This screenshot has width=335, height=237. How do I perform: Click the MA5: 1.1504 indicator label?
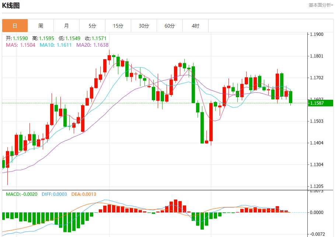pyautogui.click(x=21, y=45)
